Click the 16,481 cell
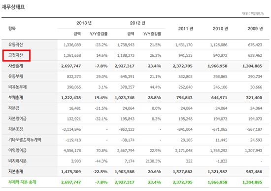This screenshot has width=271, height=191. (x=75, y=109)
